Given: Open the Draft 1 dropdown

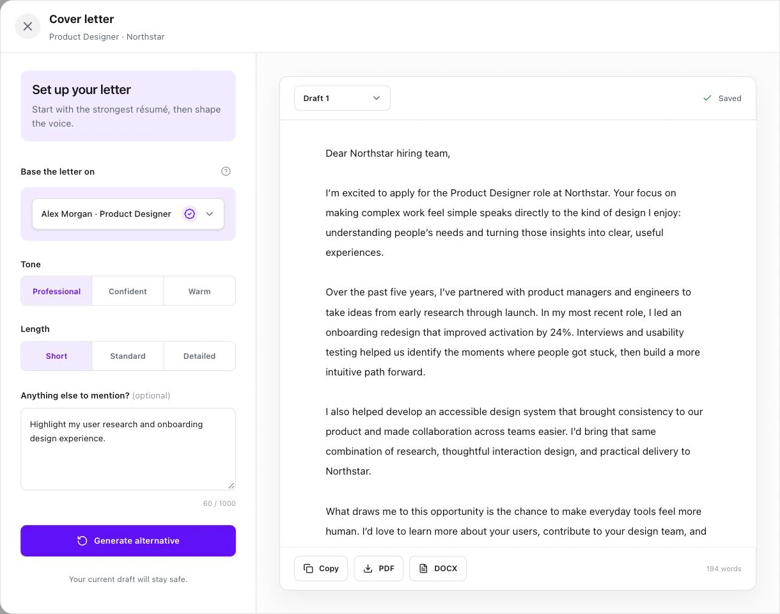Looking at the screenshot, I should [x=342, y=98].
